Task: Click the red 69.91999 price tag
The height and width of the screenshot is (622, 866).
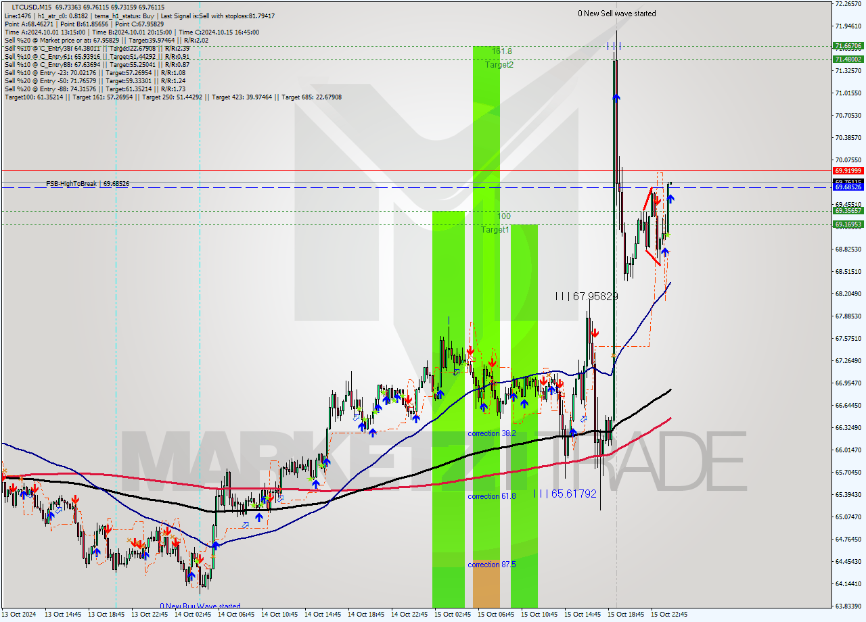Action: 848,171
